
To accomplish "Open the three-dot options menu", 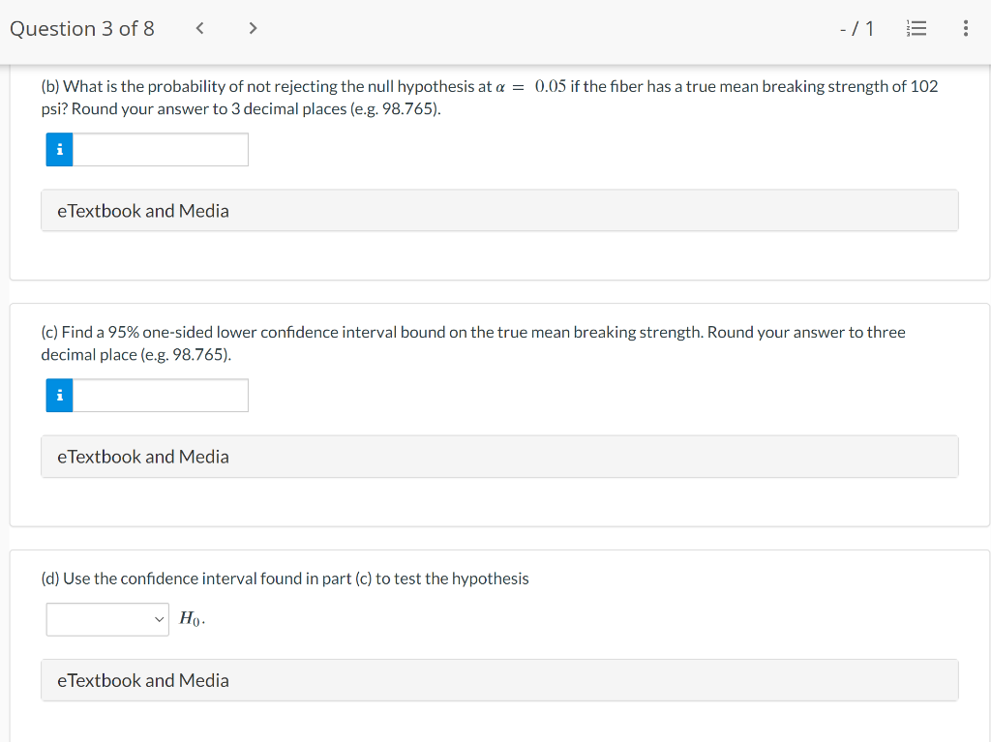I will pos(965,28).
